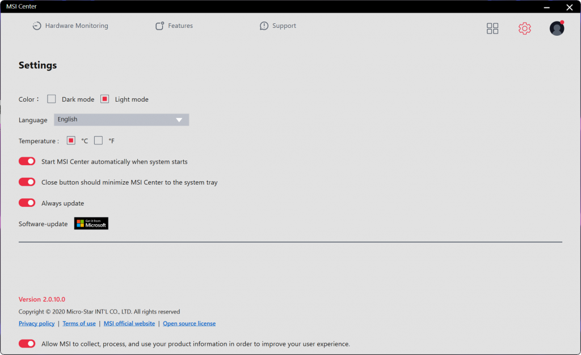581x355 pixels.
Task: Visit the MSI official website link
Action: click(x=129, y=324)
